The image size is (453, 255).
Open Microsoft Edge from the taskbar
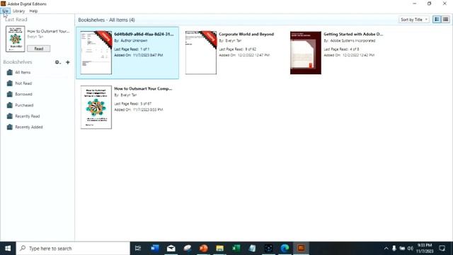coord(285,249)
